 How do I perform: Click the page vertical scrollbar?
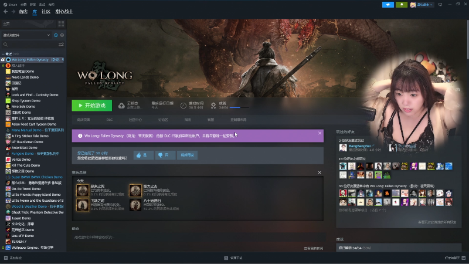(x=467, y=39)
